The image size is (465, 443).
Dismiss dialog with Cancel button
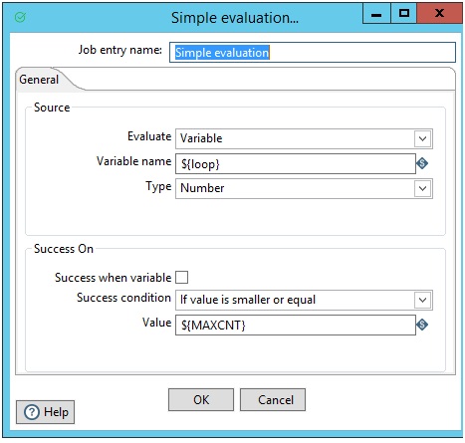coord(273,399)
